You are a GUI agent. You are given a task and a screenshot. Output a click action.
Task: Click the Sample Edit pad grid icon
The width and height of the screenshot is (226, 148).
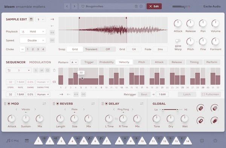pos(31,19)
